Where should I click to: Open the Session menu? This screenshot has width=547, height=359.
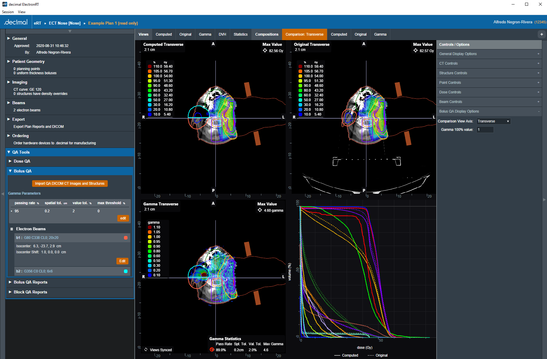point(8,12)
